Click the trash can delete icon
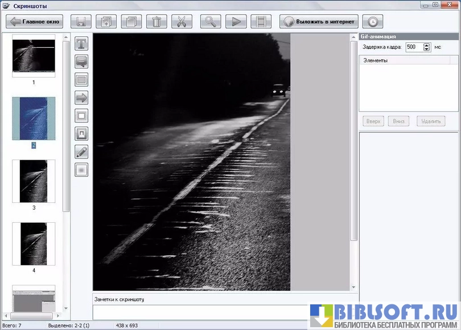Viewport: 461px width, 330px height. (157, 22)
